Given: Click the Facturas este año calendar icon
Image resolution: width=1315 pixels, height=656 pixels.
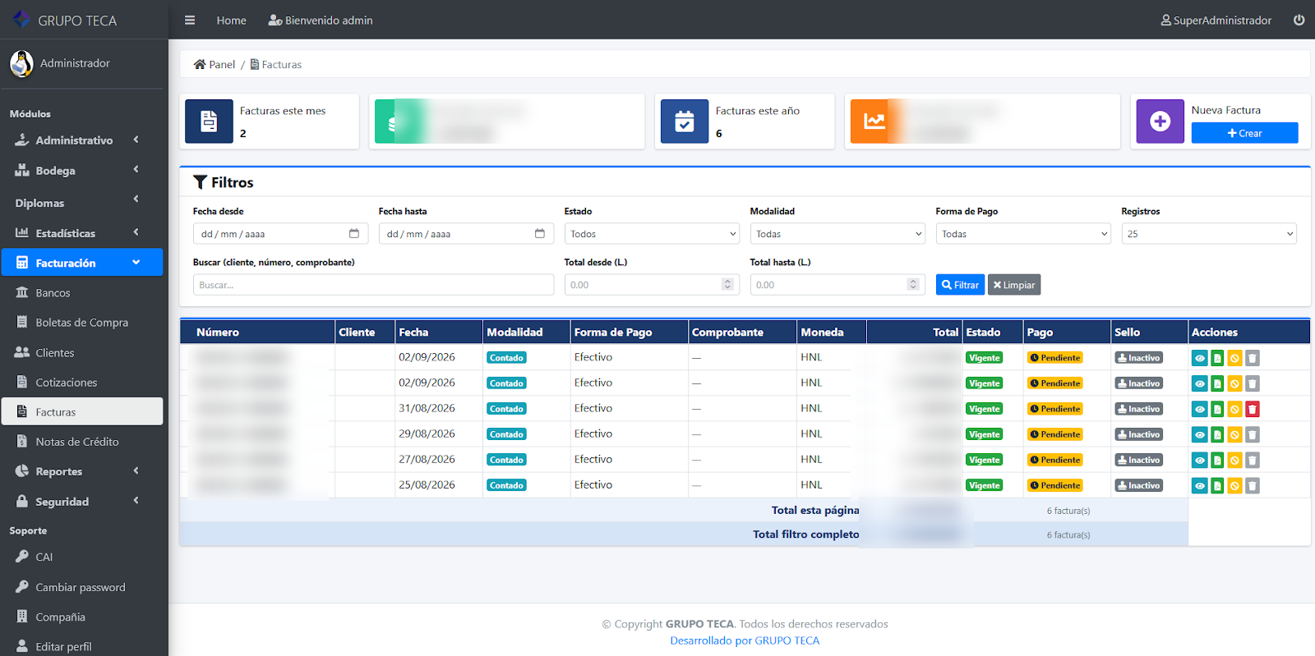Looking at the screenshot, I should pos(685,122).
